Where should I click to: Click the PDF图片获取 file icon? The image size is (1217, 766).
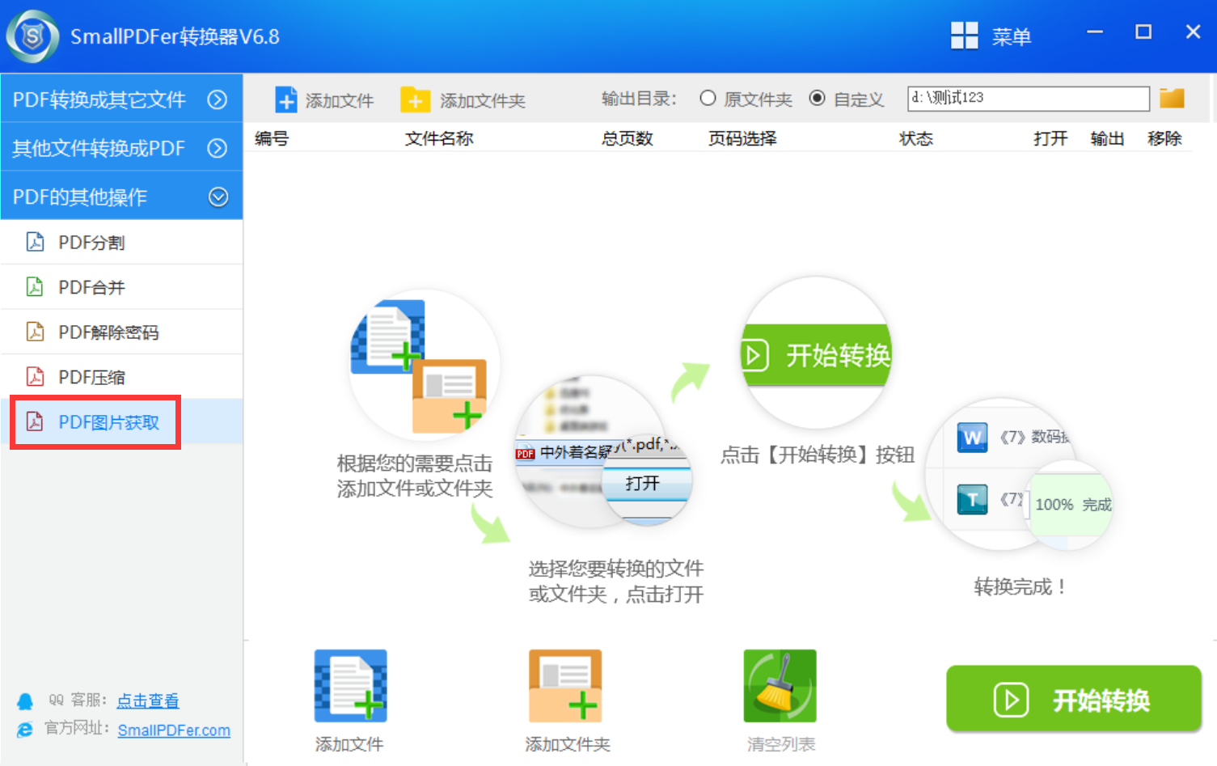click(35, 421)
